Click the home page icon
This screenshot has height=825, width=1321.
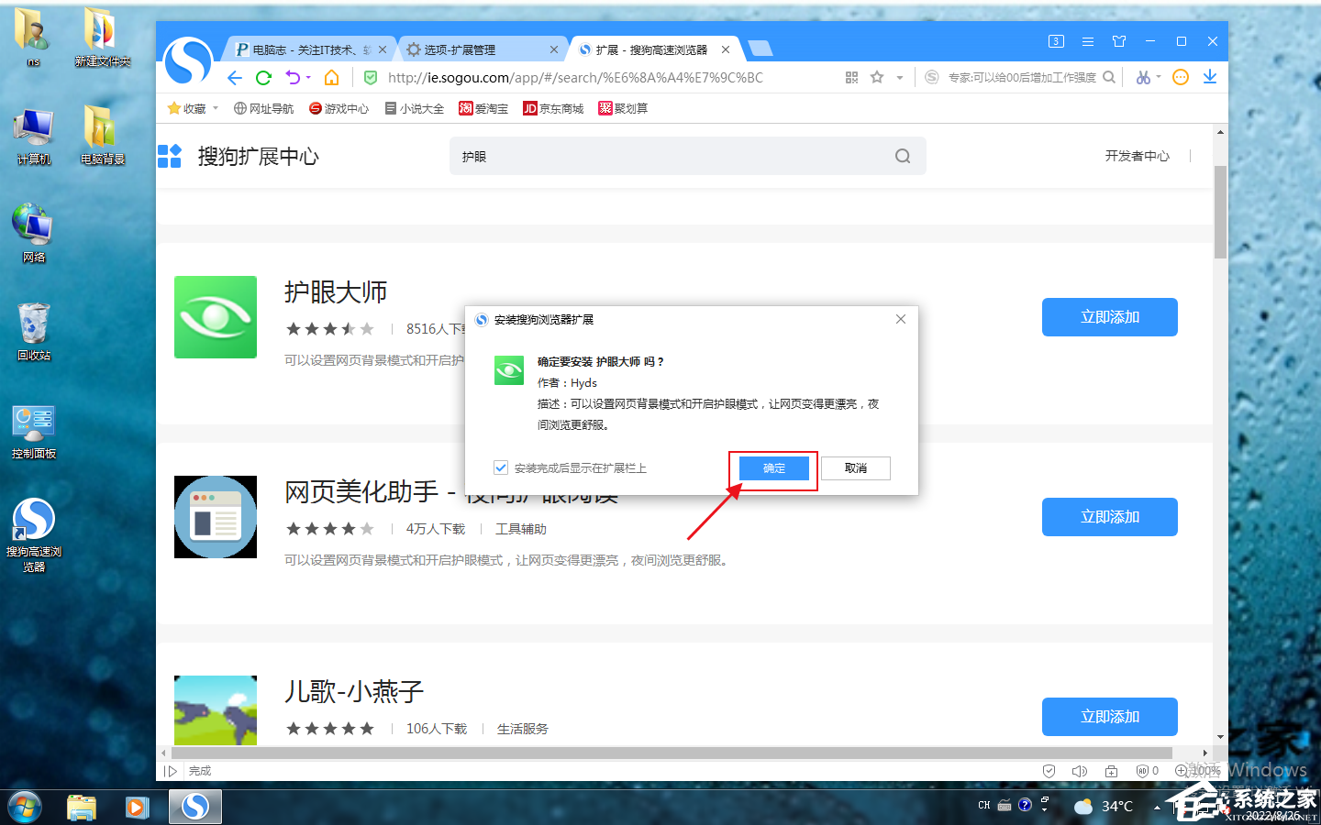click(332, 78)
